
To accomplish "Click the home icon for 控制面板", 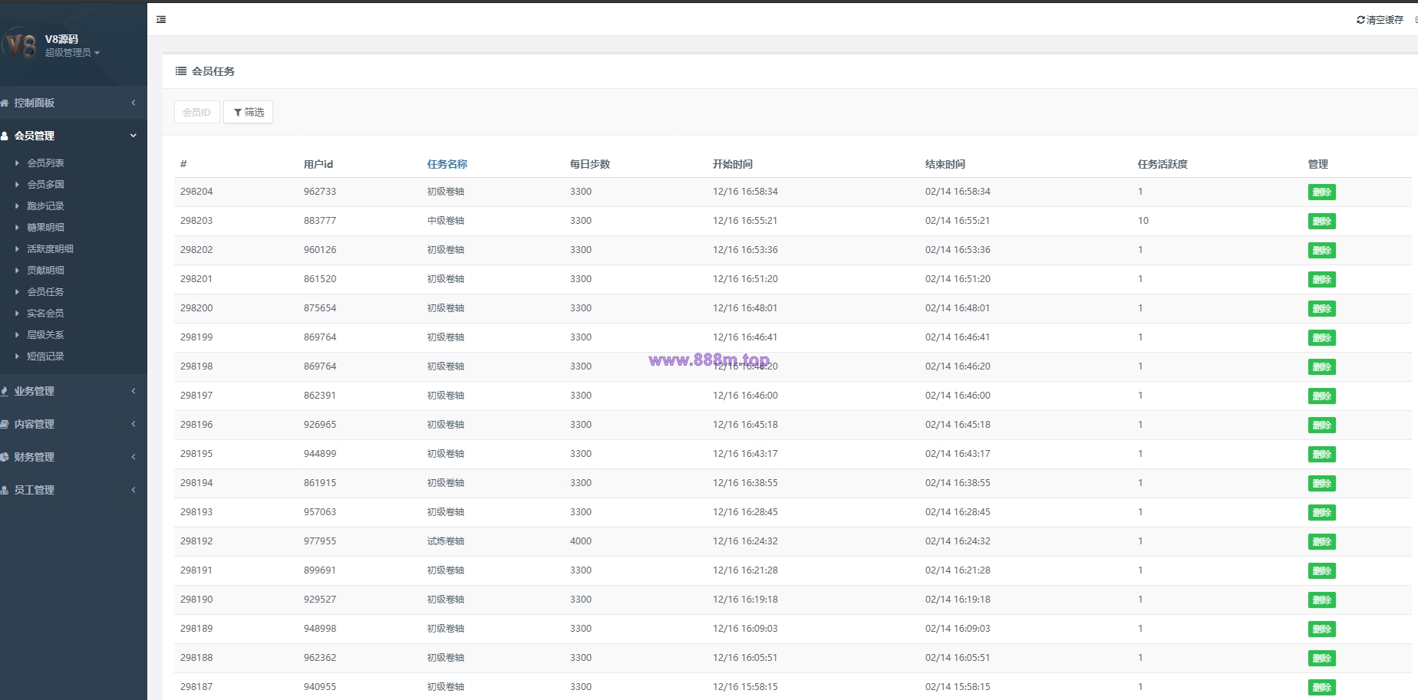I will (5, 103).
